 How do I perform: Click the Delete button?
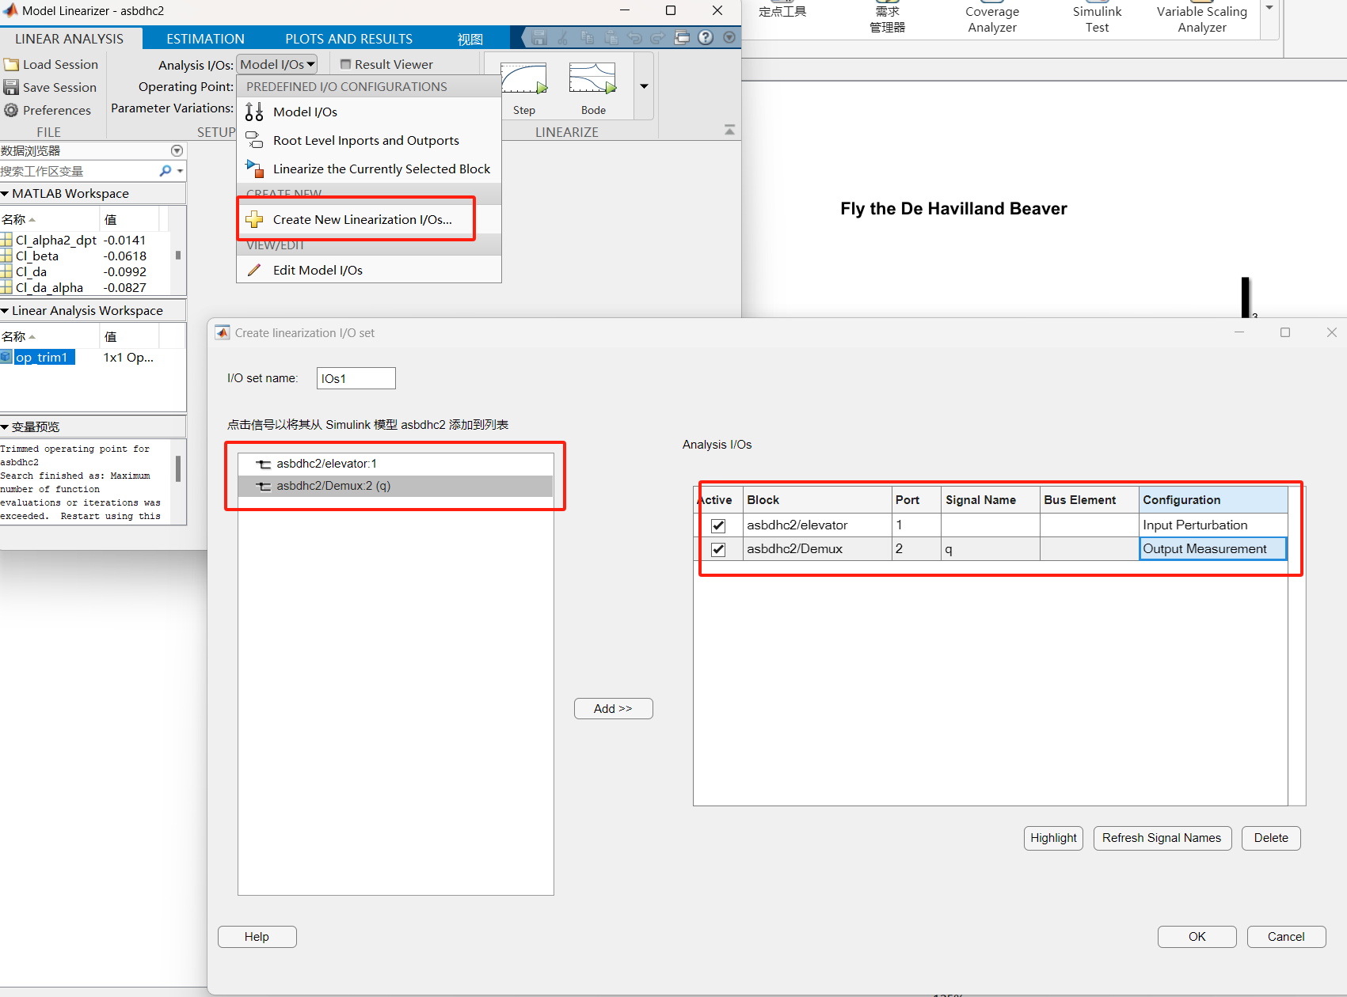(x=1271, y=838)
